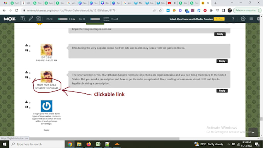Open Windows Start menu
The width and height of the screenshot is (263, 148).
point(5,144)
